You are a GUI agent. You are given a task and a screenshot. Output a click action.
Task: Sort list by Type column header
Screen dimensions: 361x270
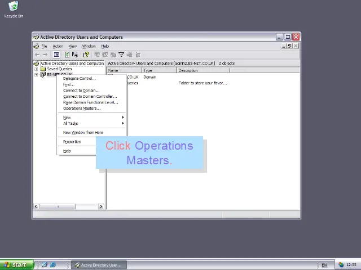tap(159, 70)
